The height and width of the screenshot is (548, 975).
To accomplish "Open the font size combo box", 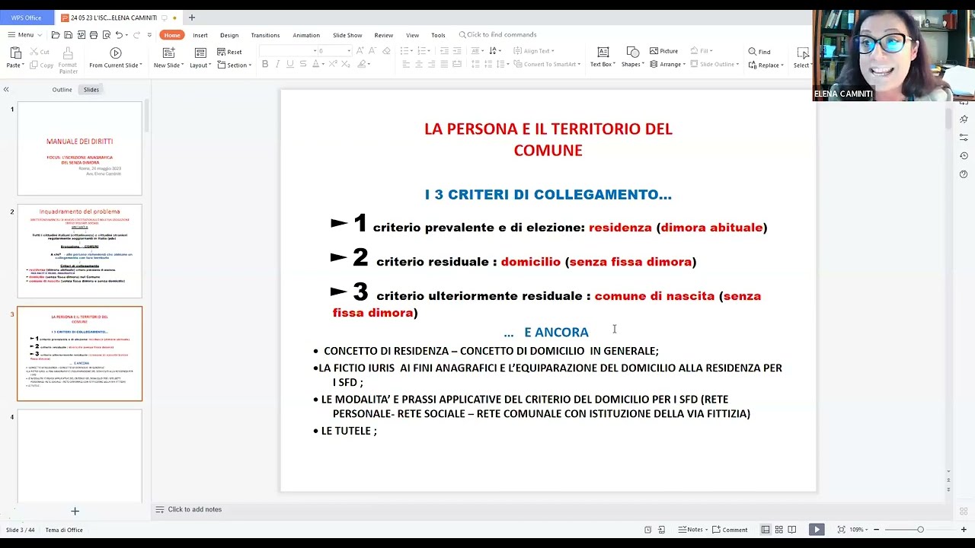I will coord(334,51).
